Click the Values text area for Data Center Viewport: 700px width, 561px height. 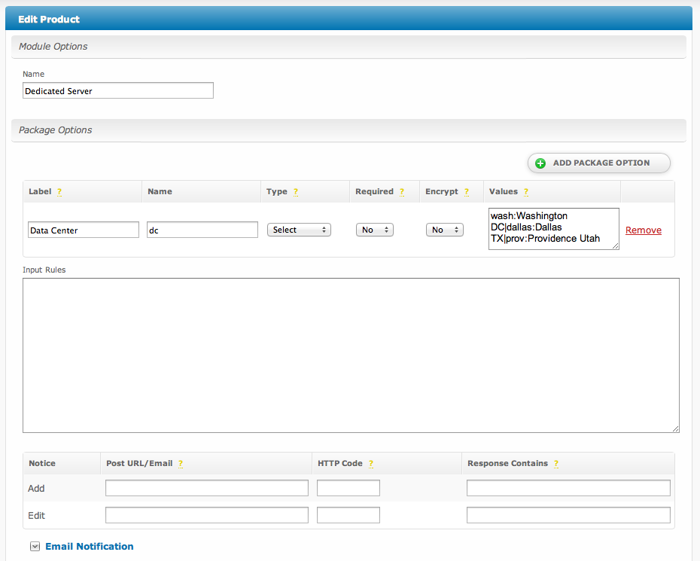(553, 229)
